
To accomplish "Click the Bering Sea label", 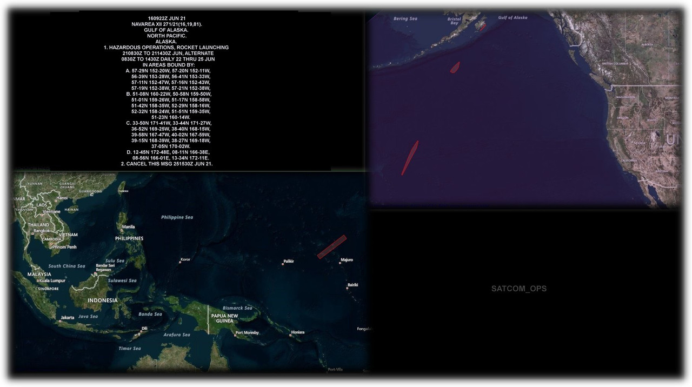I will pos(405,19).
